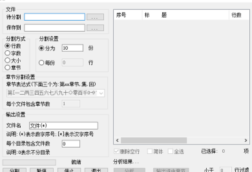Click browse button for 待分割 source file
This screenshot has height=172, width=252.
tap(95, 17)
